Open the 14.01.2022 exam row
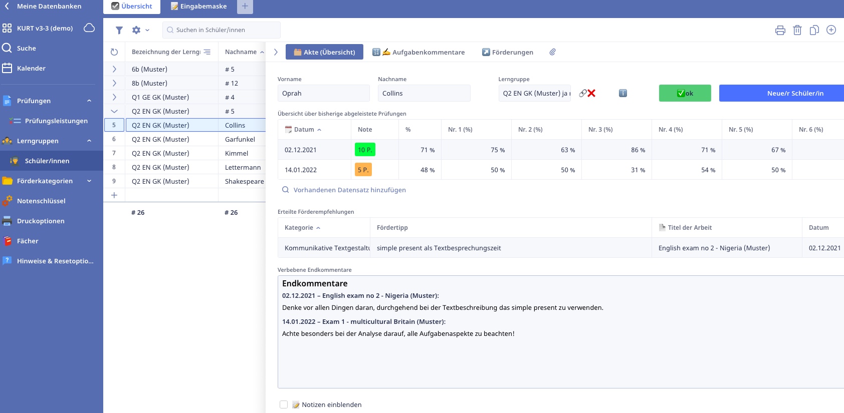 [x=561, y=170]
